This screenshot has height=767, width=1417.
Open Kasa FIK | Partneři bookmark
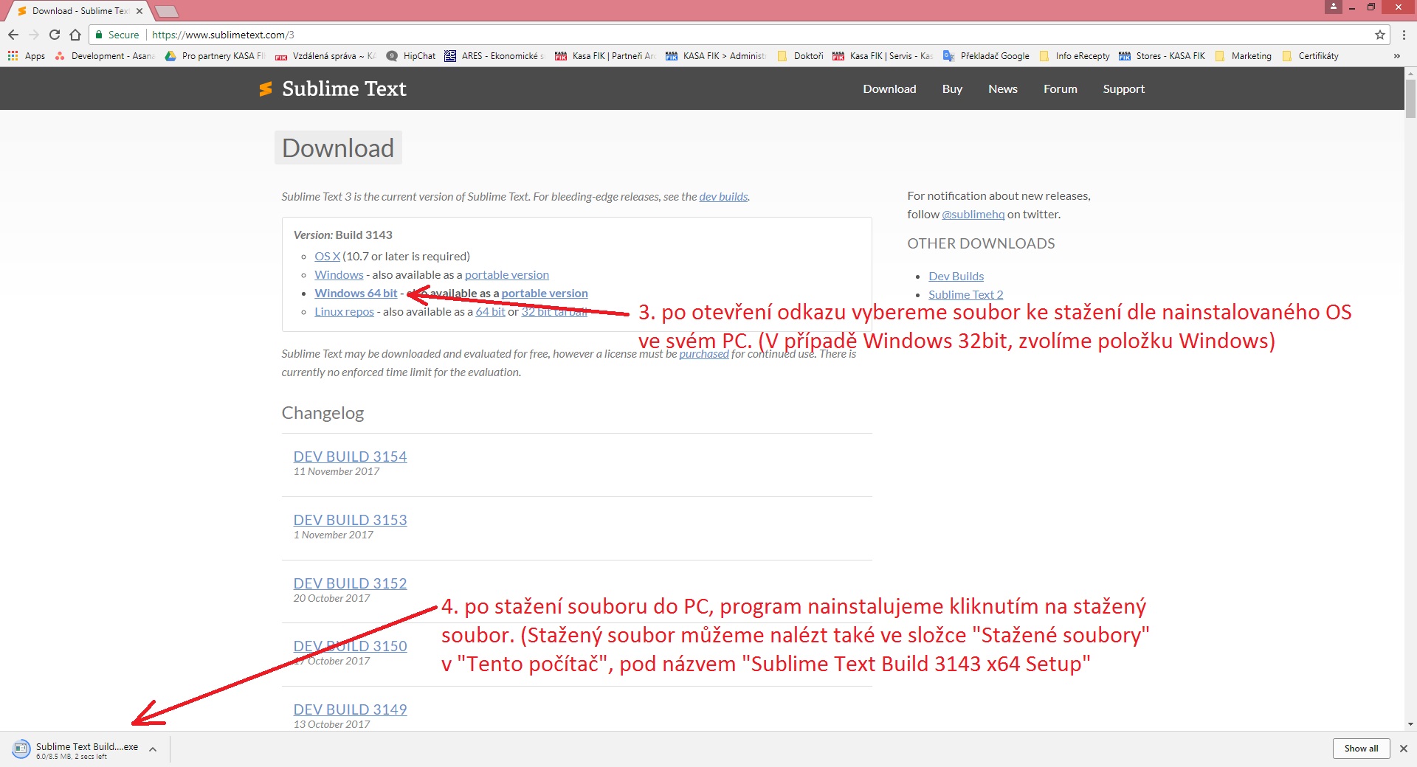(604, 56)
